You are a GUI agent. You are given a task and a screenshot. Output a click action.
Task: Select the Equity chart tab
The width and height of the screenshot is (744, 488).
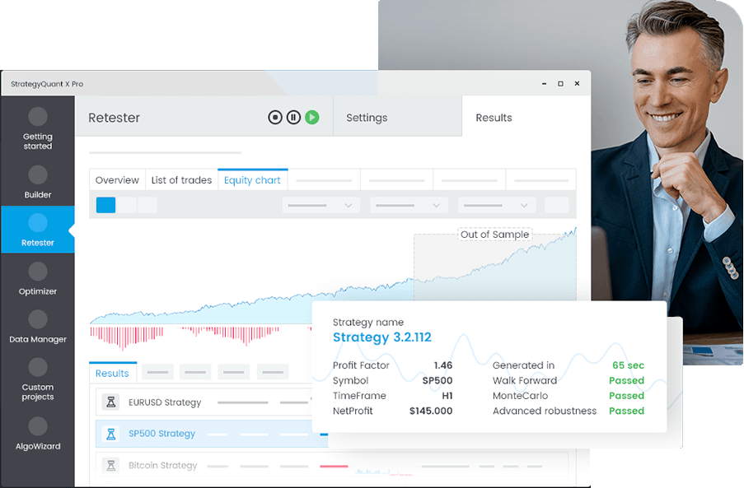(252, 180)
